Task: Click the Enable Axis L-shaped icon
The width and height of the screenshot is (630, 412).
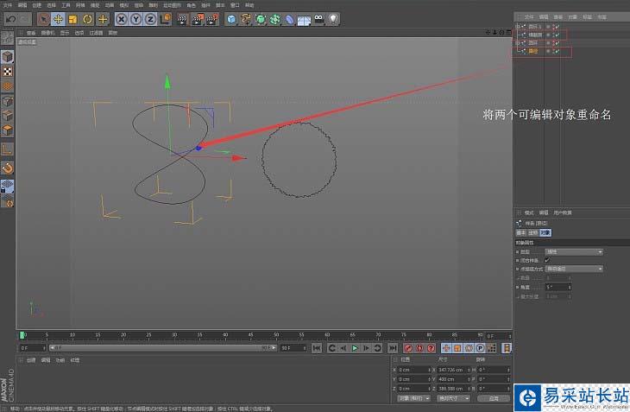Action: click(x=7, y=149)
